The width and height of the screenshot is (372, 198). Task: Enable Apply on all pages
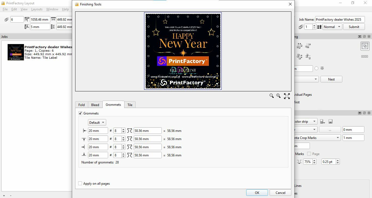click(x=80, y=184)
